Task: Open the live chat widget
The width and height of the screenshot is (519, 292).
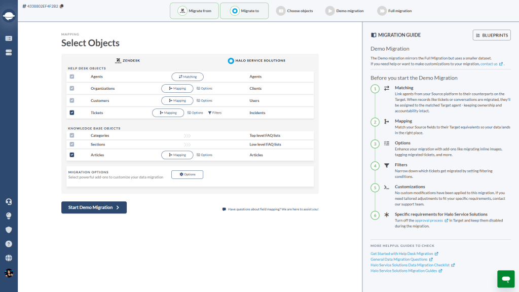Action: click(x=506, y=279)
